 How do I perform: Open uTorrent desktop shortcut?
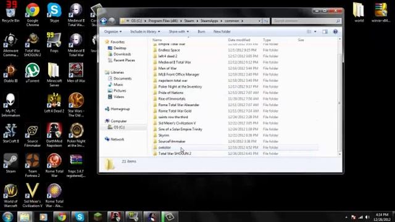tap(33, 73)
